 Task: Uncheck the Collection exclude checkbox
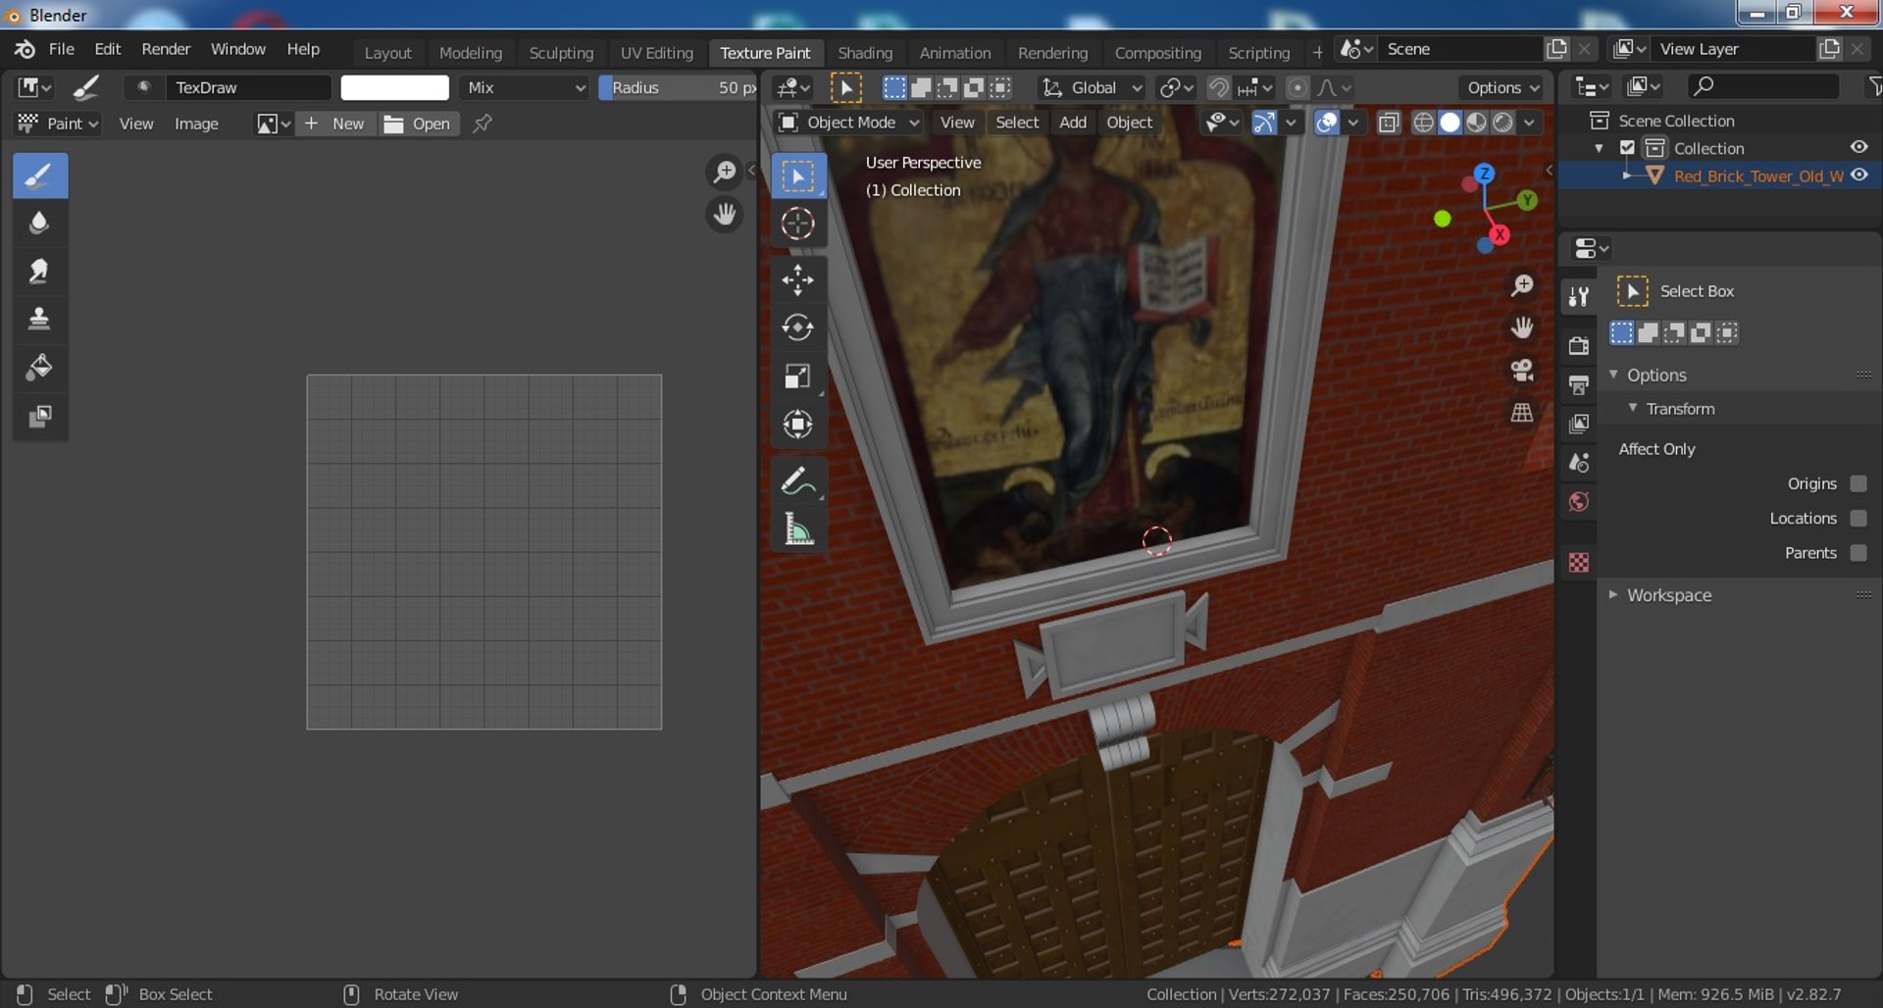point(1627,148)
